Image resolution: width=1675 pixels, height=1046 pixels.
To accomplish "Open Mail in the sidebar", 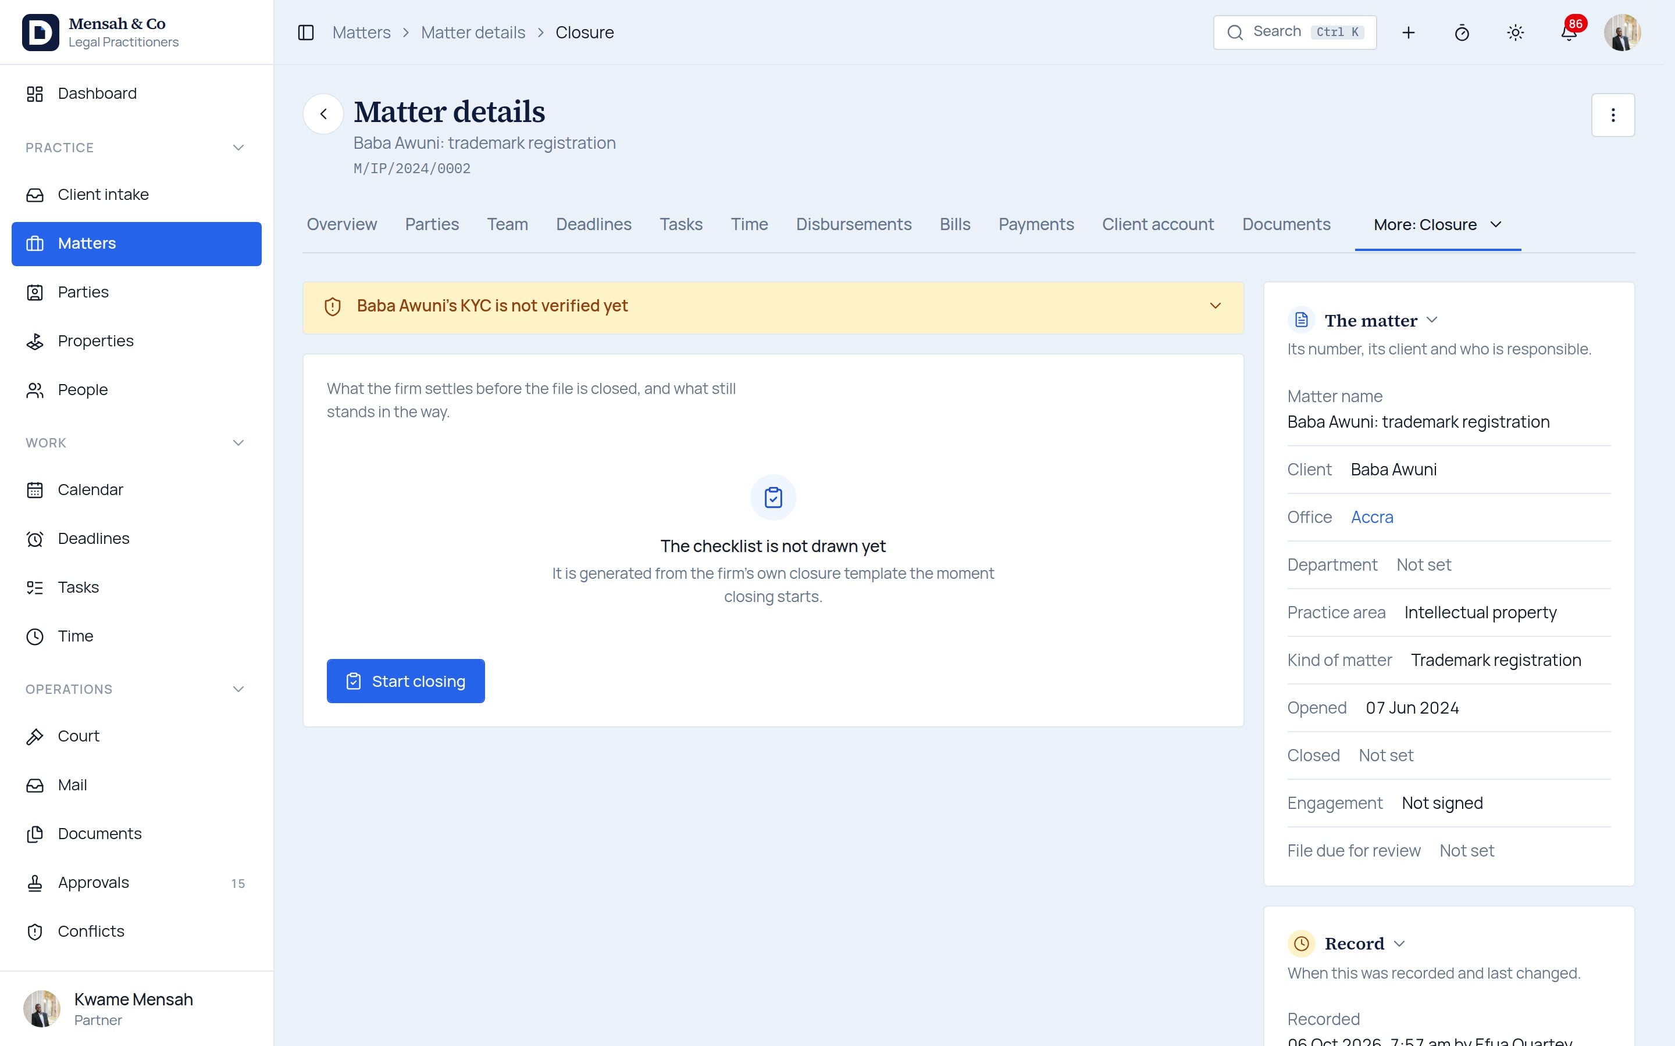I will [x=136, y=785].
